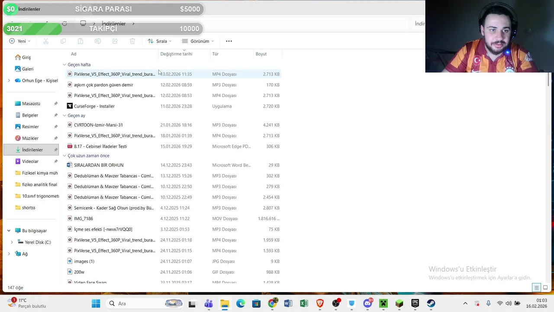Open Microsoft Teams from taskbar
Viewport: 554px width, 312px height.
(x=208, y=303)
